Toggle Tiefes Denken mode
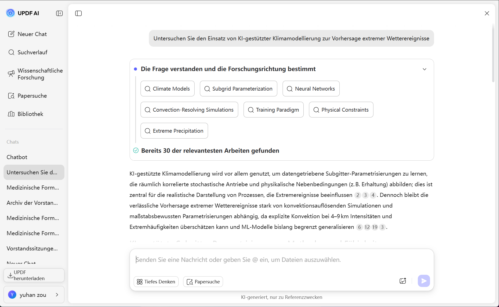The image size is (499, 307). coord(156,282)
